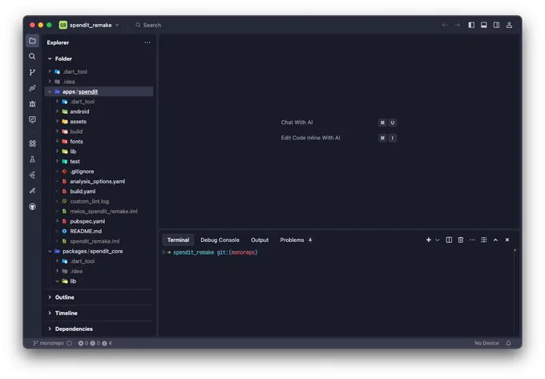Open terminal panel more actions ellipsis
The height and width of the screenshot is (379, 545).
[472, 240]
